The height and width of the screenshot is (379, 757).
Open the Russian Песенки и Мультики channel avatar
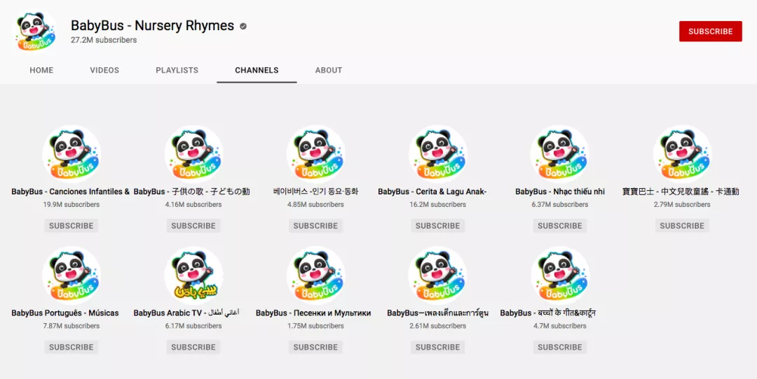click(x=315, y=275)
